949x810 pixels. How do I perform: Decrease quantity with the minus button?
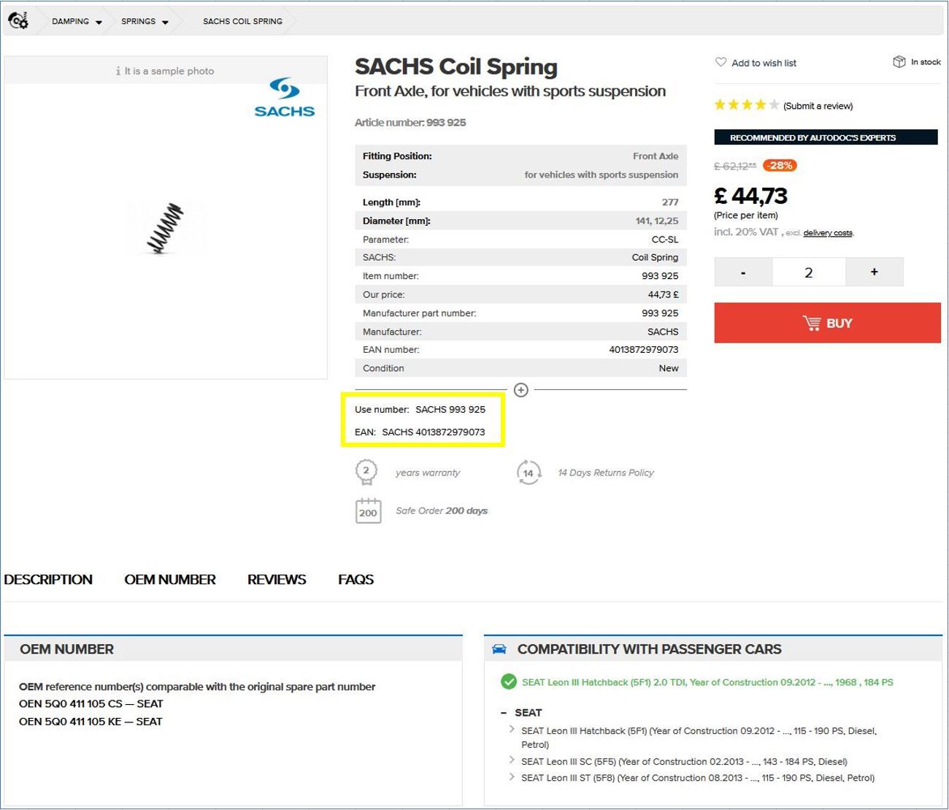(x=743, y=272)
